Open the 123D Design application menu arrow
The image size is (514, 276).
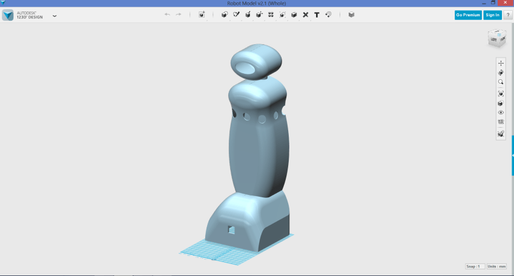tap(54, 15)
